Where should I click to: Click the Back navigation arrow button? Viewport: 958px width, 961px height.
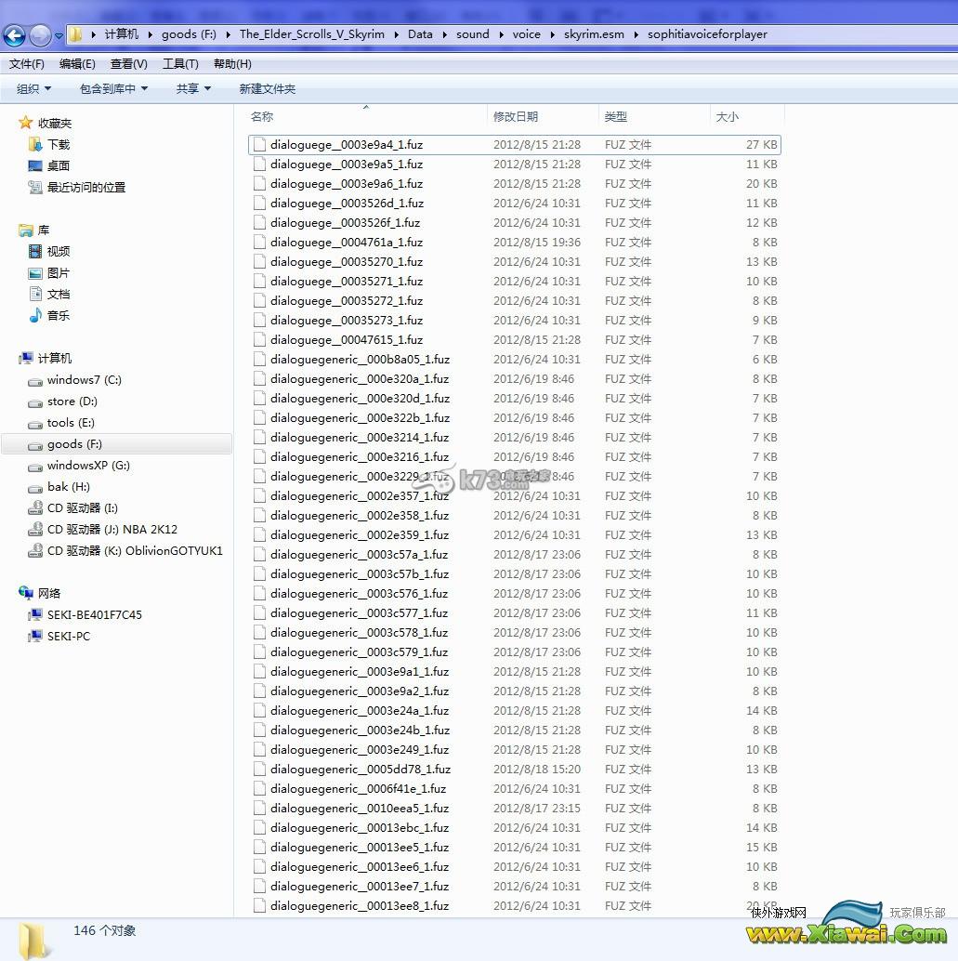[x=15, y=35]
